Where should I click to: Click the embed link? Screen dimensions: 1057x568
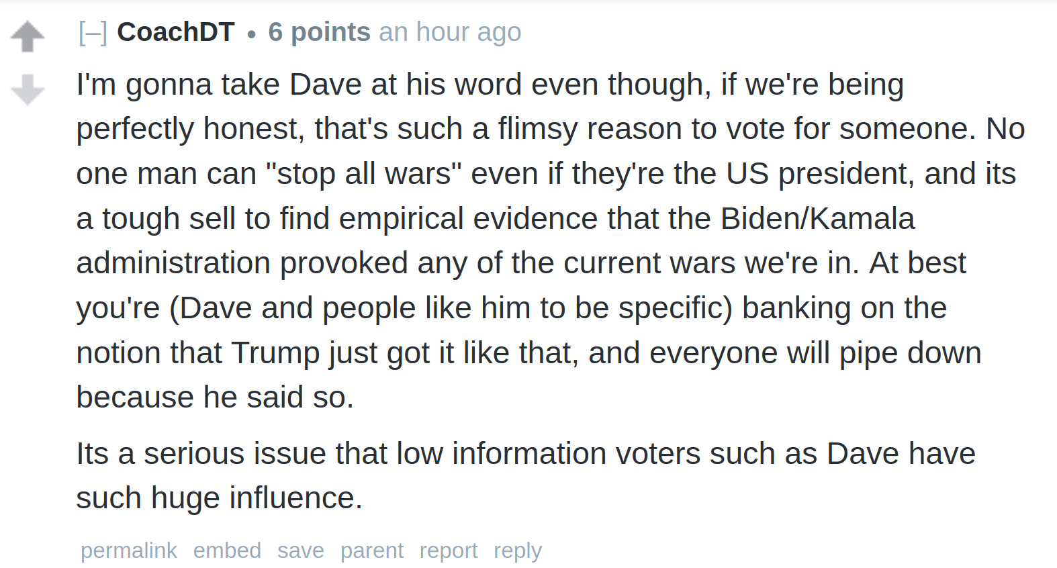pos(227,551)
